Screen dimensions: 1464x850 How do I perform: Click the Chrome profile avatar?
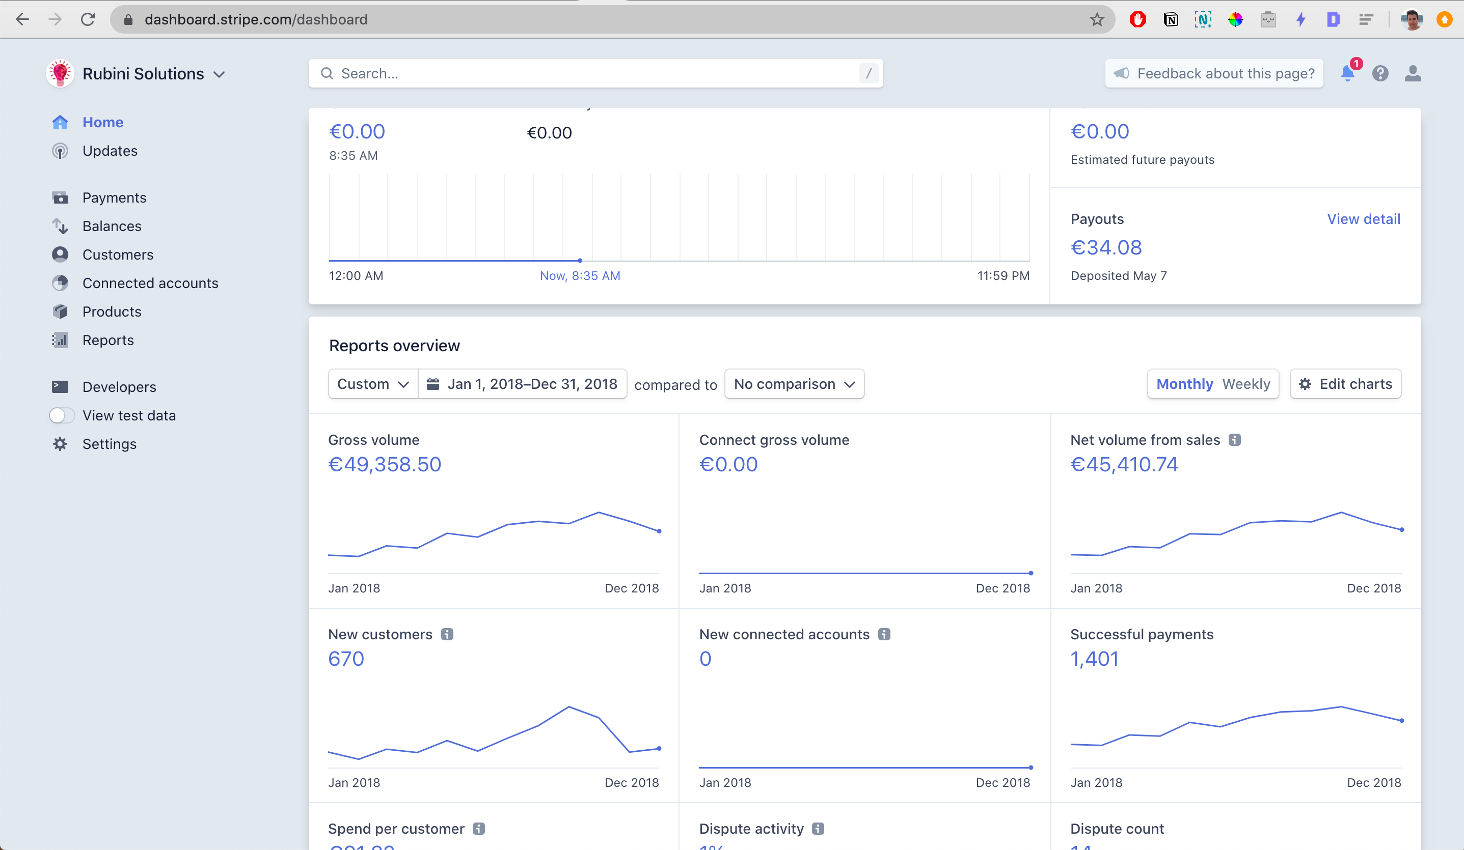(1412, 20)
